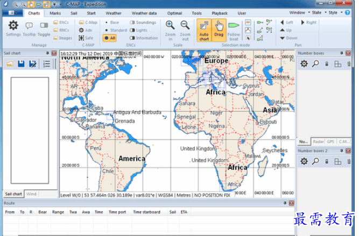The image size is (359, 236).
Task: Toggle Soundings display
Action: 143,23
